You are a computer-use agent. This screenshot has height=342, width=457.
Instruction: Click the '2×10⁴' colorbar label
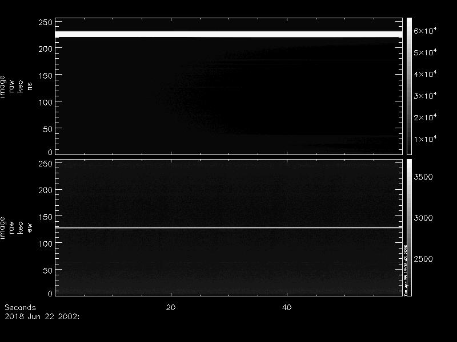point(425,117)
